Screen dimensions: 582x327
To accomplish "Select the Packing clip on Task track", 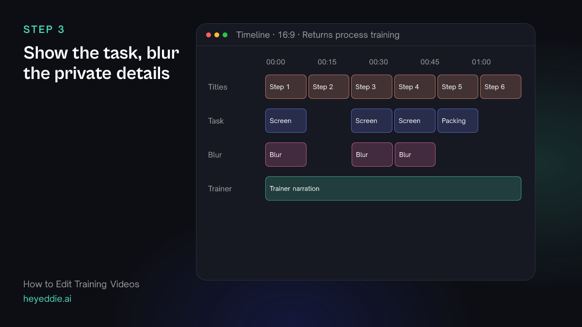I will pos(458,121).
